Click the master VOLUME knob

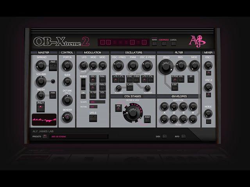coord(41,81)
